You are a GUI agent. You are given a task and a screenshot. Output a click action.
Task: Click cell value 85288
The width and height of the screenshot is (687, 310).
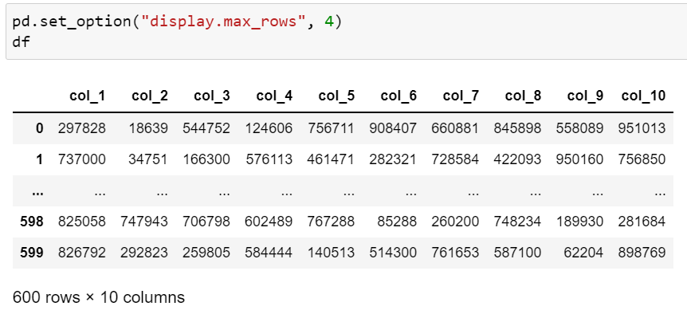point(397,222)
